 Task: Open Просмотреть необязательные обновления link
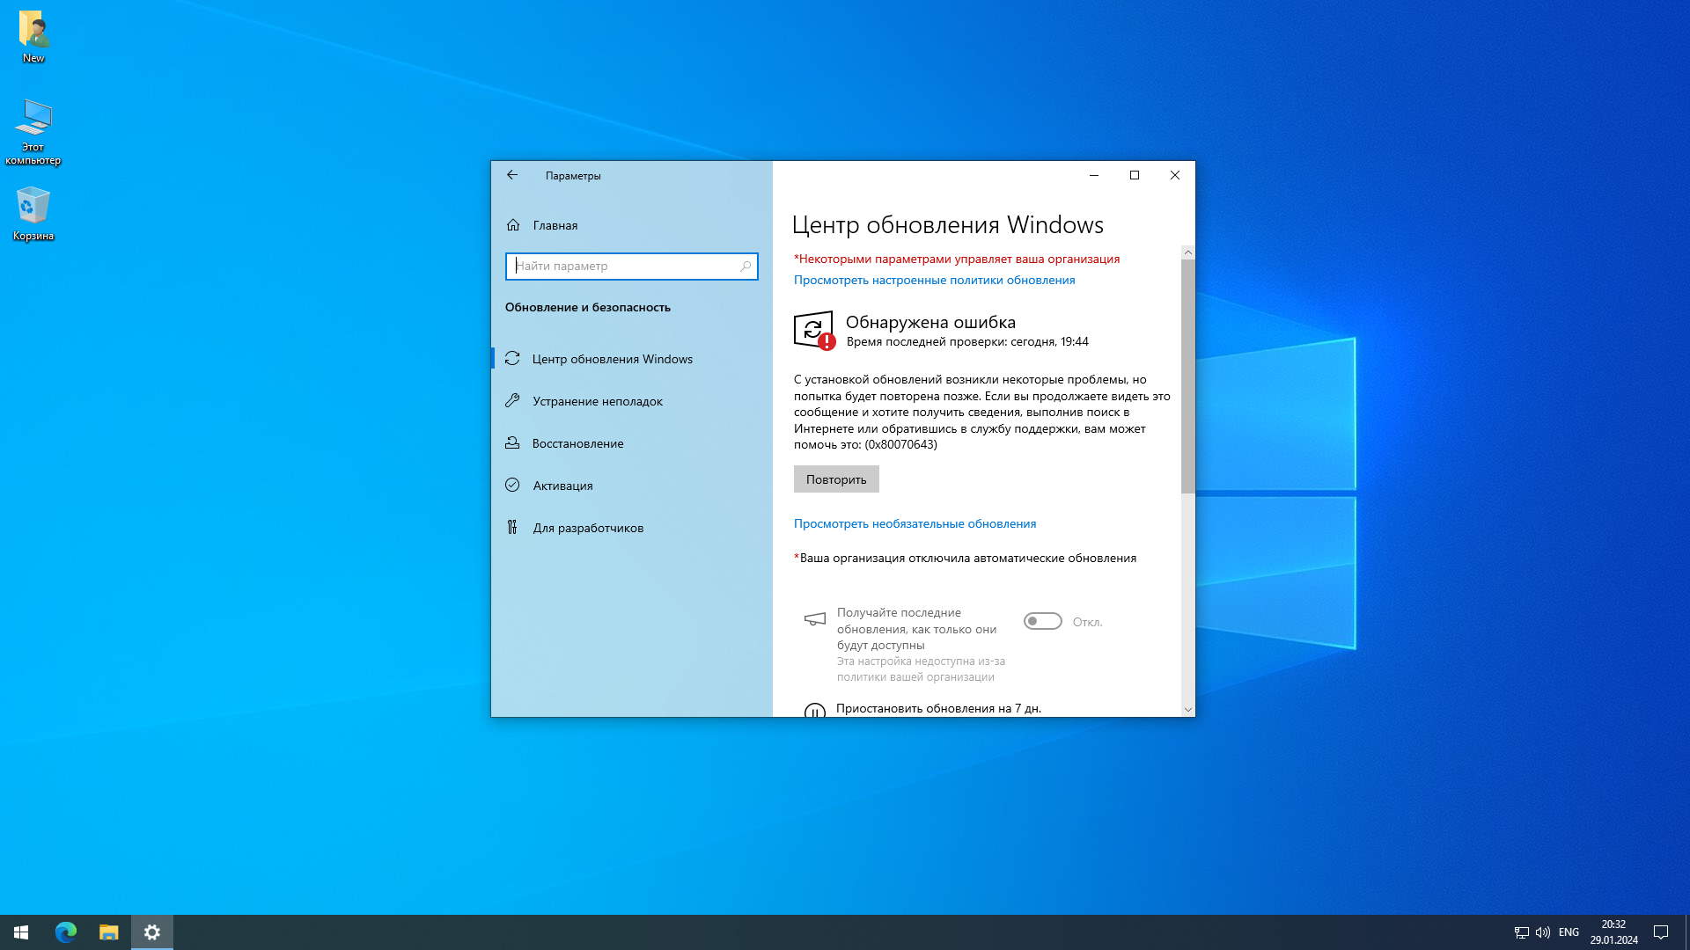pos(915,523)
